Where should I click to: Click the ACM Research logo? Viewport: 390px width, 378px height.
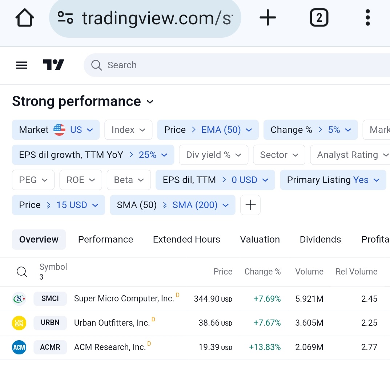tap(19, 347)
